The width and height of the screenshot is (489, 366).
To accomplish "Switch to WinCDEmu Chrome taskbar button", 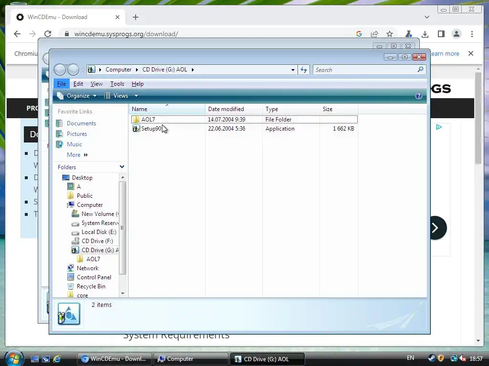I will (115, 359).
